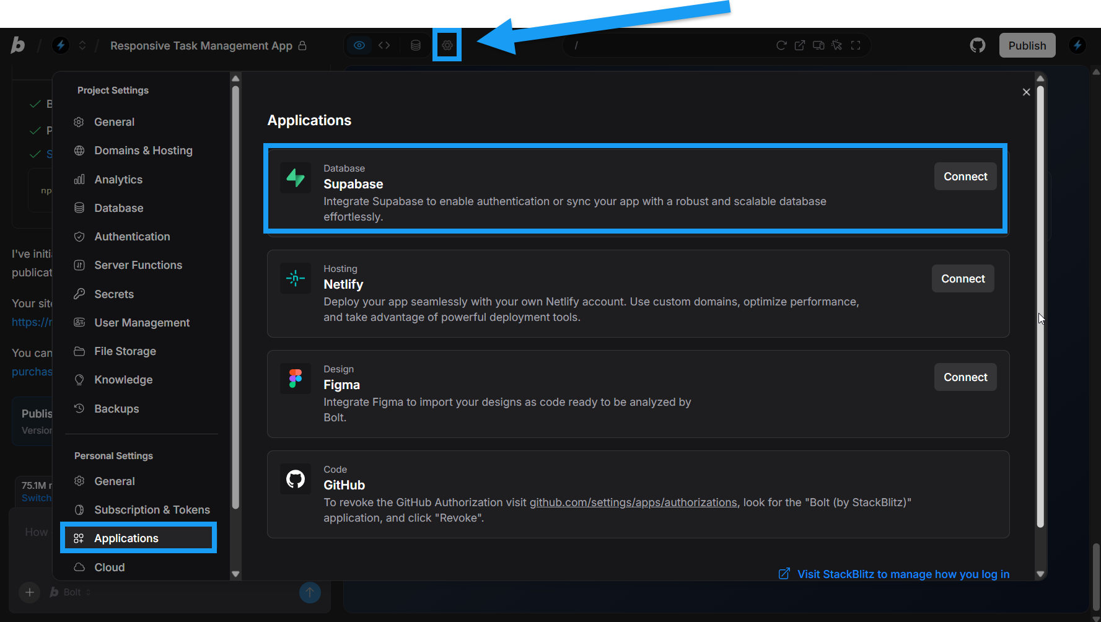The height and width of the screenshot is (622, 1101).
Task: Select Applications in the sidebar
Action: pyautogui.click(x=139, y=538)
